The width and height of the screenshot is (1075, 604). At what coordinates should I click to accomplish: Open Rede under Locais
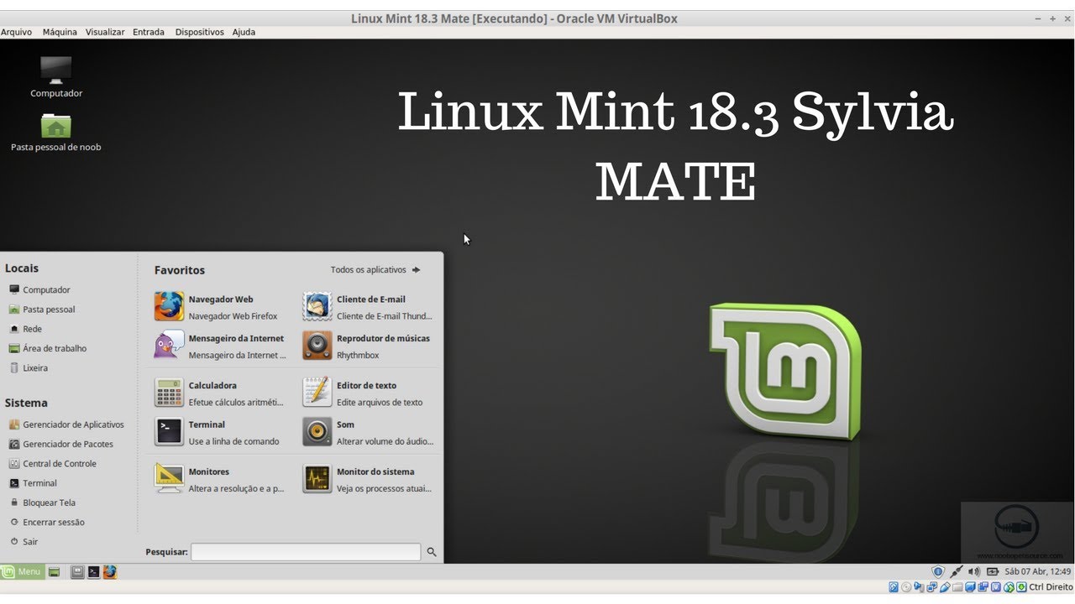tap(25, 329)
